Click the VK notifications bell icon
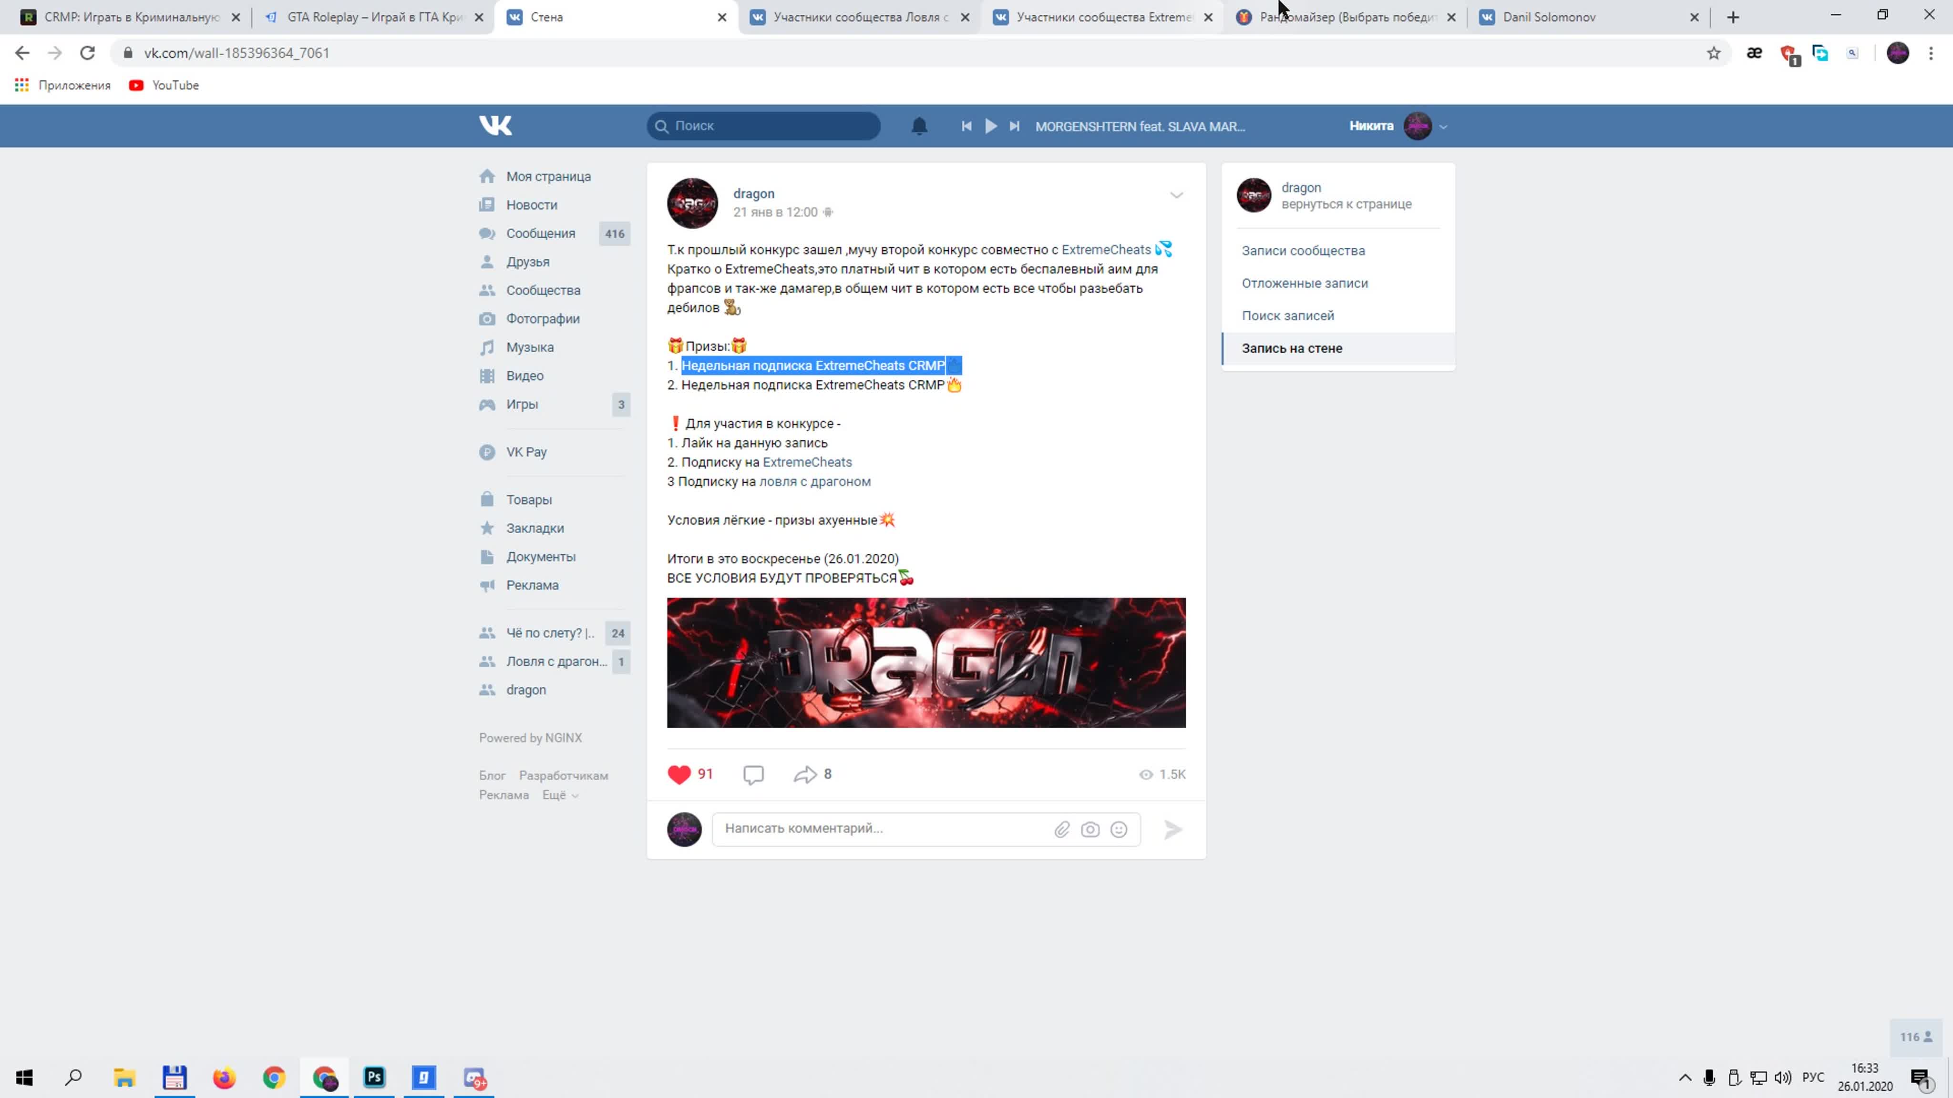Viewport: 1953px width, 1098px height. (919, 127)
